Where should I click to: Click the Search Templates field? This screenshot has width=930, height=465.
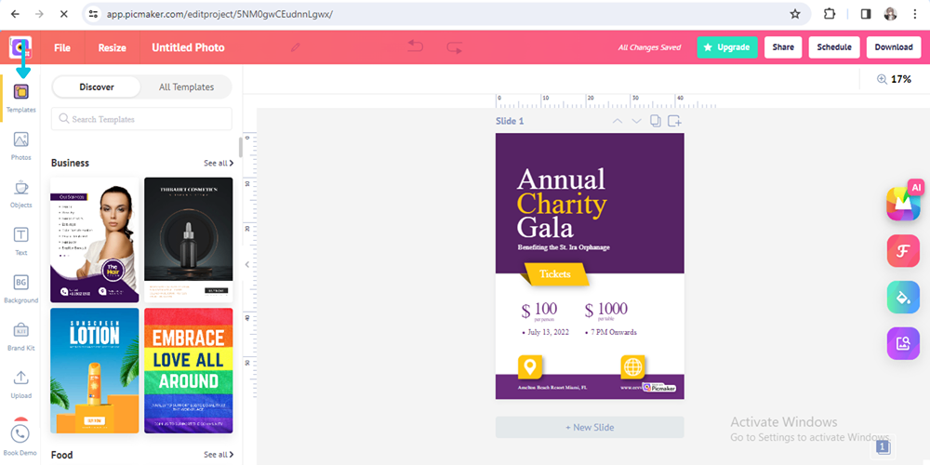141,119
